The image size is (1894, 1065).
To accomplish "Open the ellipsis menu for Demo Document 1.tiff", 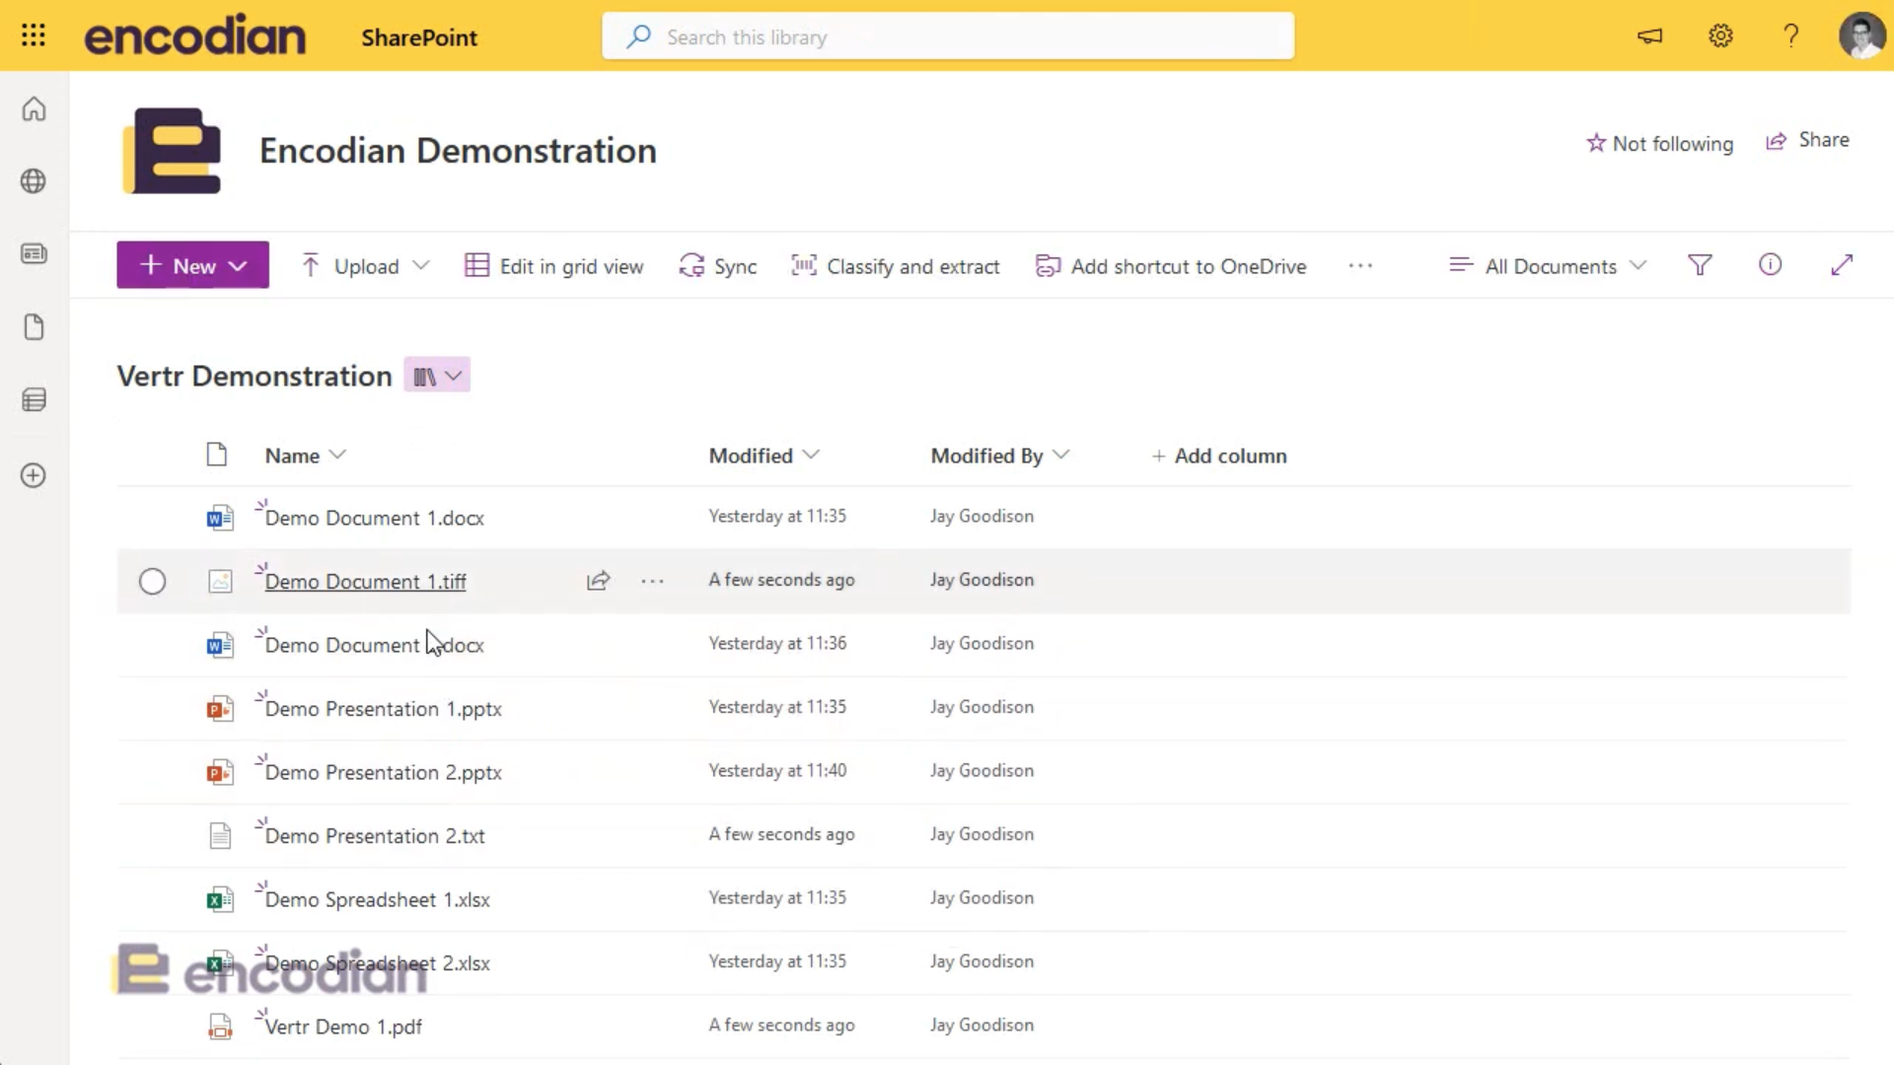I will point(652,581).
